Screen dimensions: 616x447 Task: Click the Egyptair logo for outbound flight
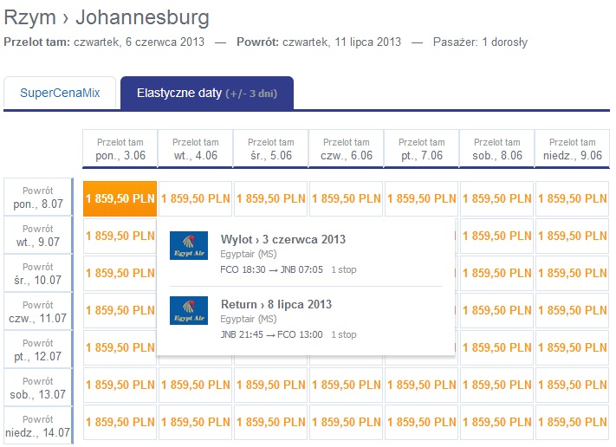coord(189,245)
